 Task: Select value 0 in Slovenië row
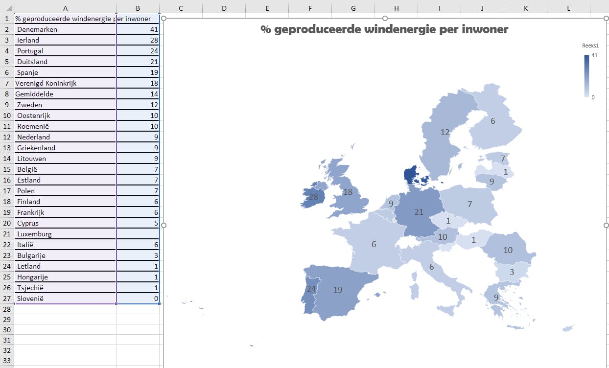[138, 299]
